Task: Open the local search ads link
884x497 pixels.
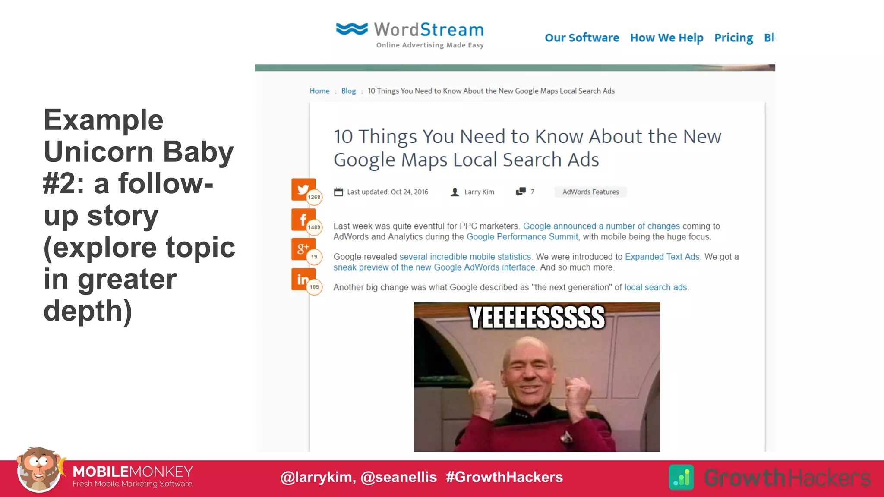Action: (x=655, y=287)
